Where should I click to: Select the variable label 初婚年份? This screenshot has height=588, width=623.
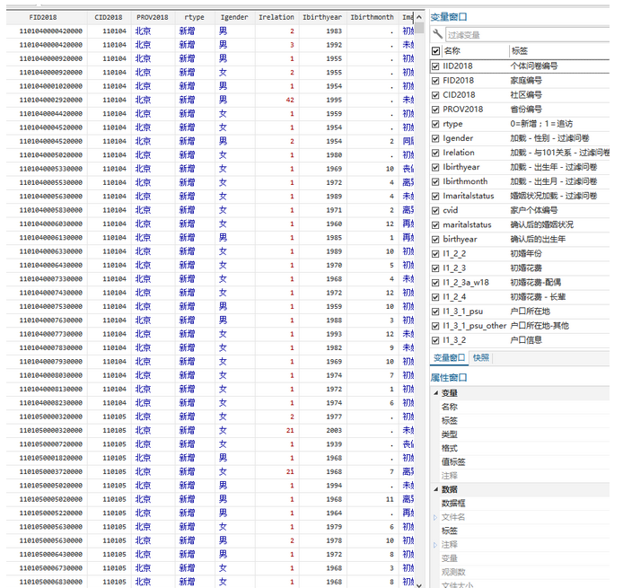coord(526,254)
